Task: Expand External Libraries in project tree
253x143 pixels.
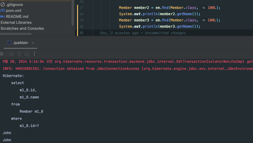Action: click(x=16, y=22)
